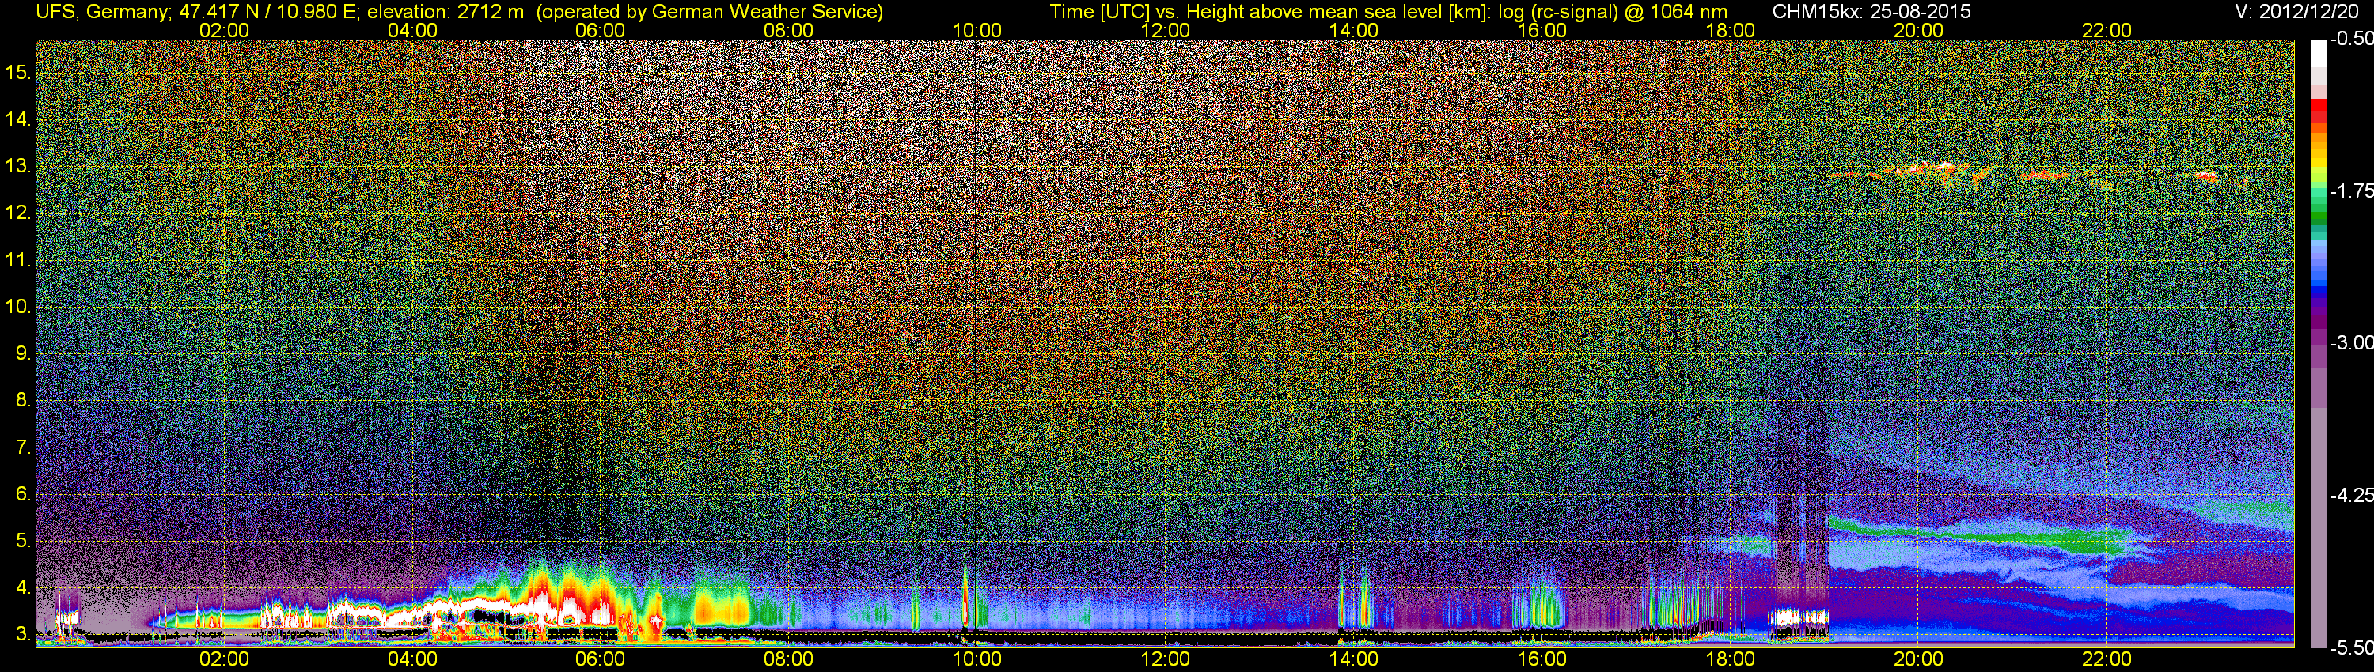Image resolution: width=2374 pixels, height=672 pixels.
Task: Click the 16:00 label on the top time axis
Action: (x=1542, y=30)
